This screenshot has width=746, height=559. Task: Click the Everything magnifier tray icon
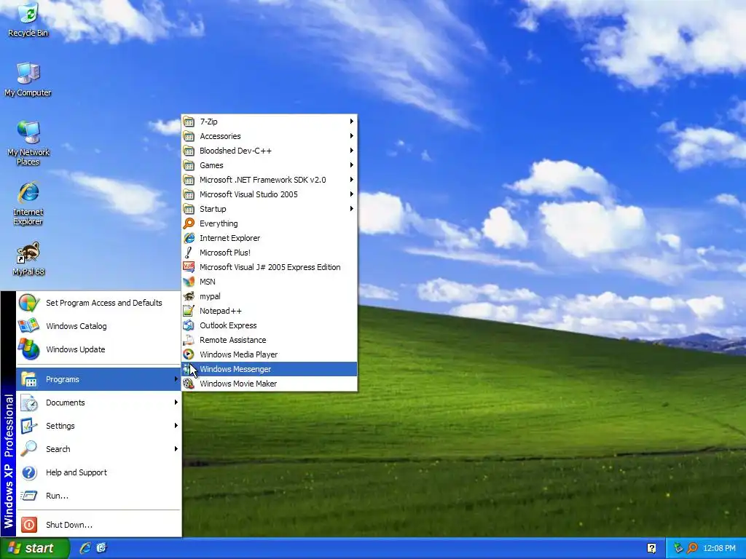pyautogui.click(x=692, y=548)
